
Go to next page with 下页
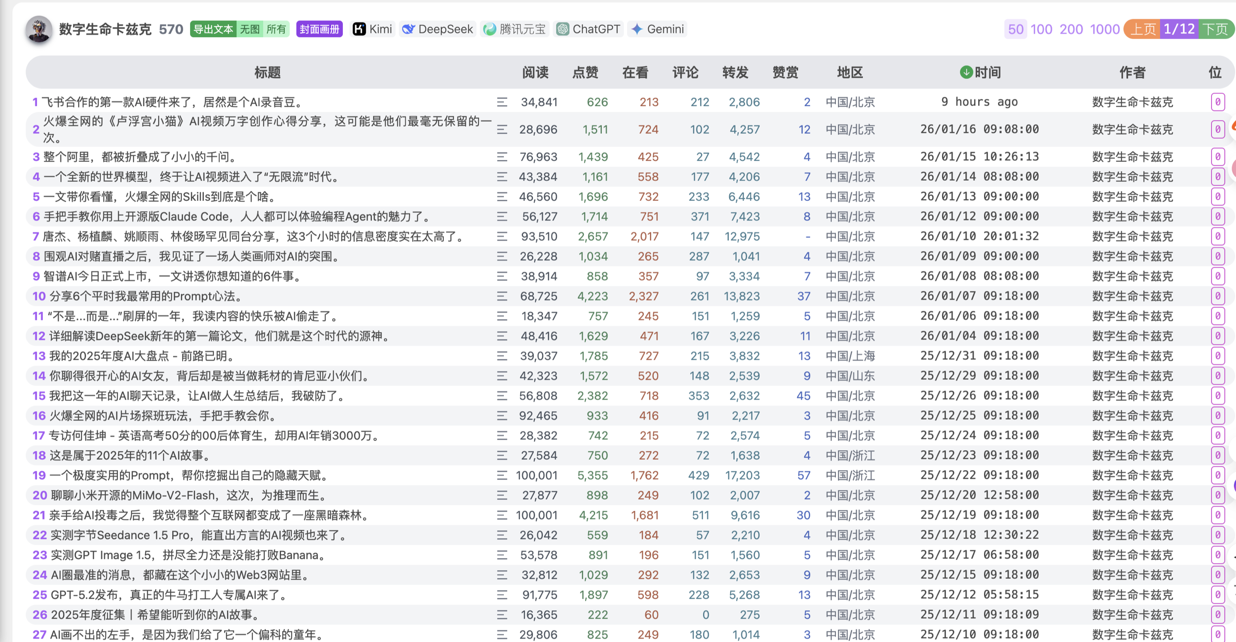(x=1215, y=29)
